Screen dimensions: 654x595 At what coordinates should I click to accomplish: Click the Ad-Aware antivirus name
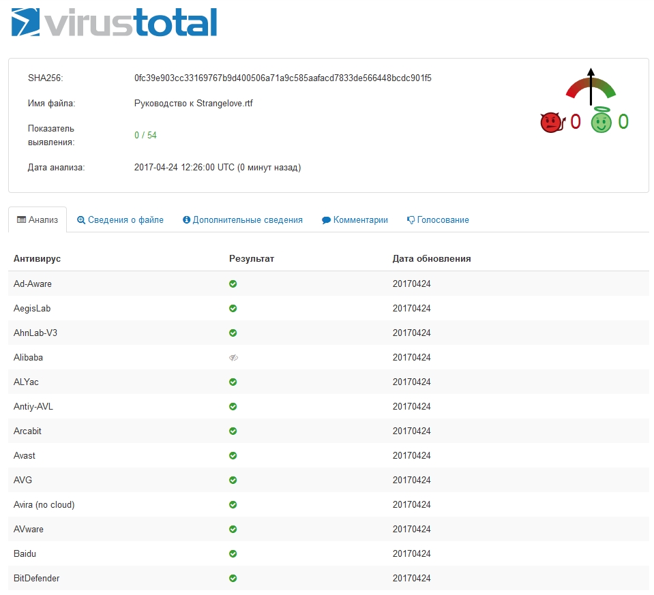(x=33, y=284)
